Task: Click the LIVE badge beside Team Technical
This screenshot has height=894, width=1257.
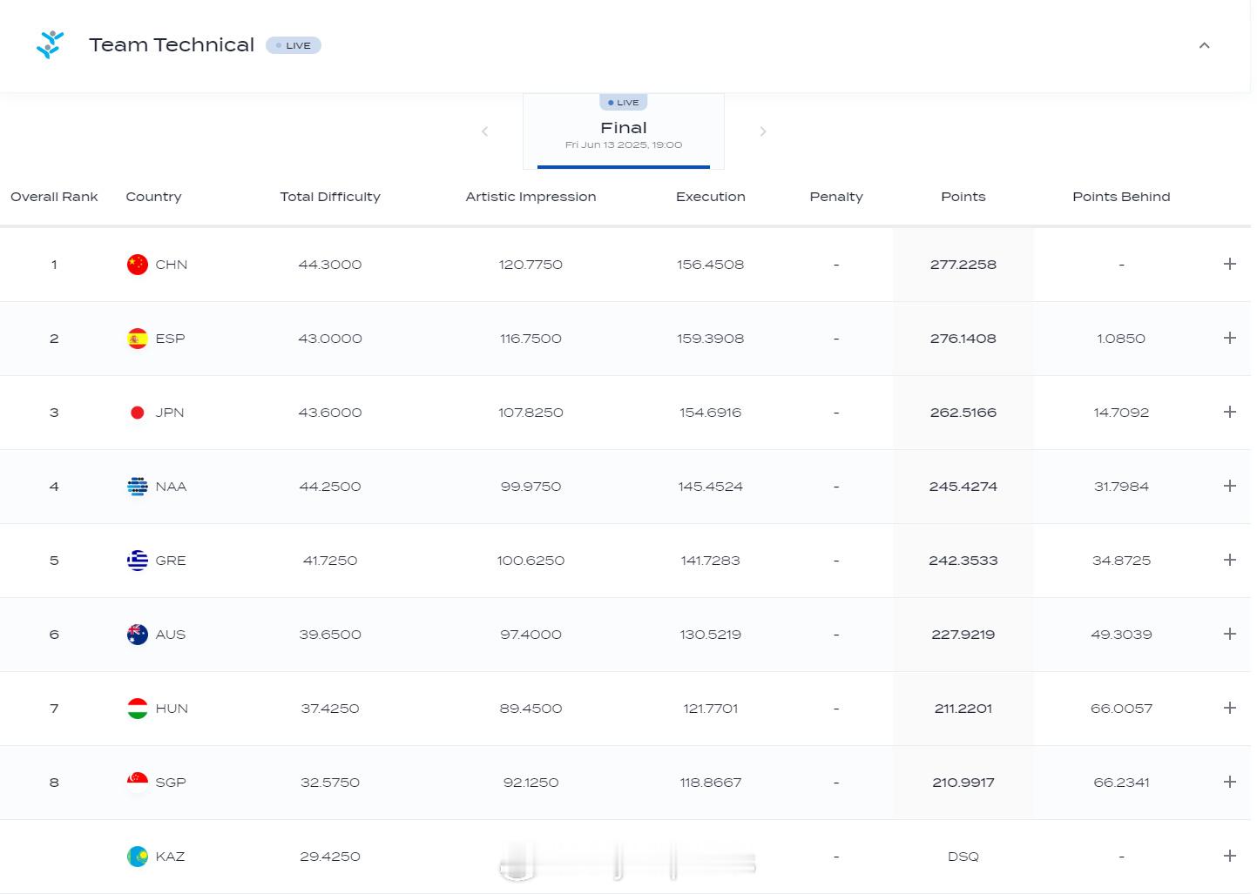Action: point(294,45)
